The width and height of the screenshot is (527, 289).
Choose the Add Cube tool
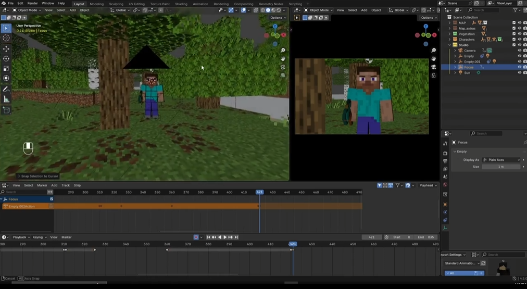coord(6,110)
